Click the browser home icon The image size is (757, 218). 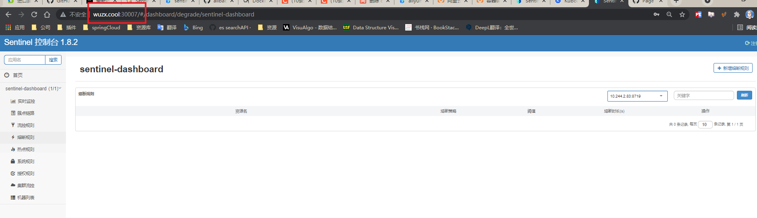(x=47, y=14)
